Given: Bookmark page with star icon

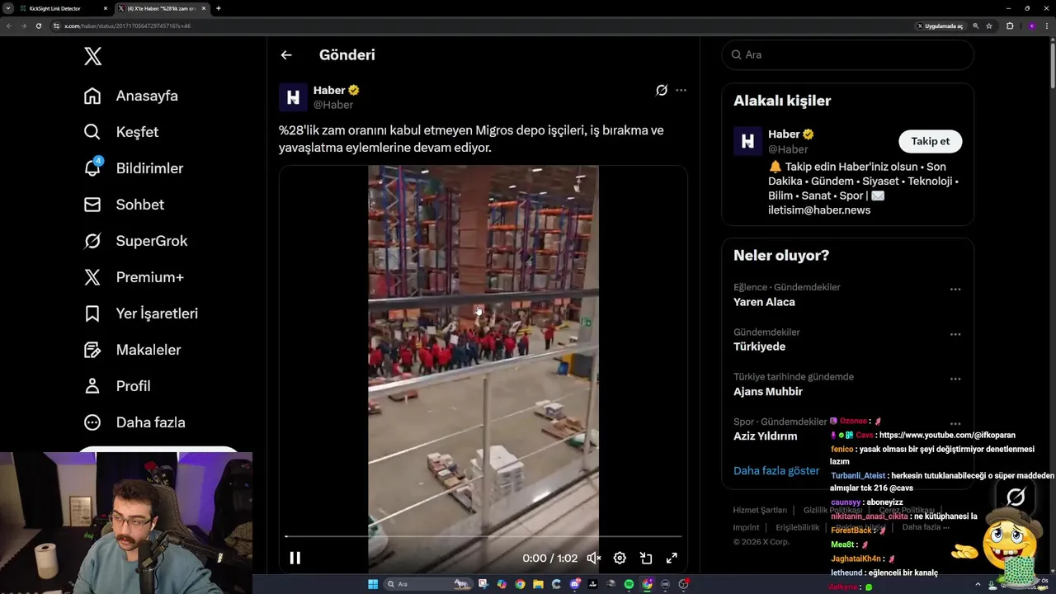Looking at the screenshot, I should 989,26.
